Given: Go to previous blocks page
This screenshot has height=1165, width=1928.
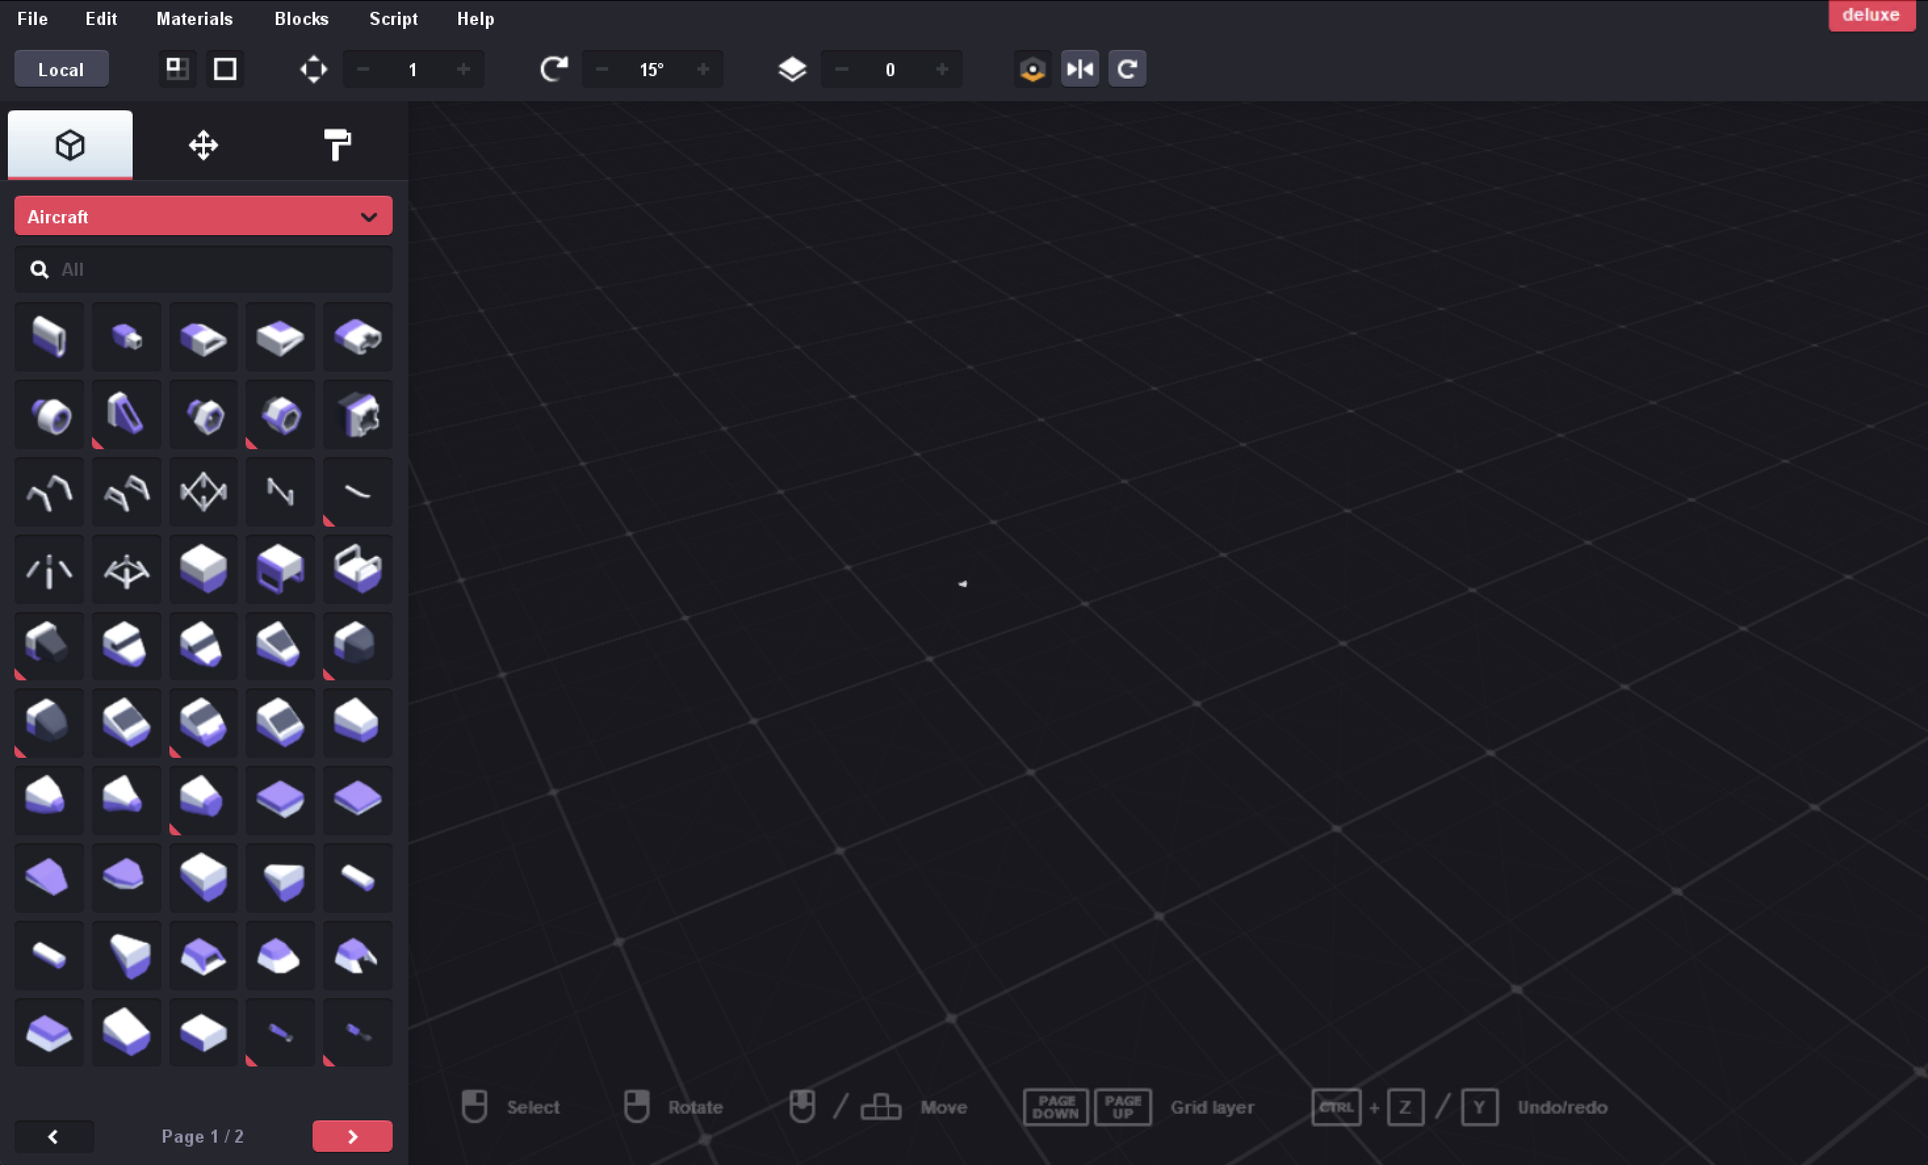Looking at the screenshot, I should pos(53,1136).
